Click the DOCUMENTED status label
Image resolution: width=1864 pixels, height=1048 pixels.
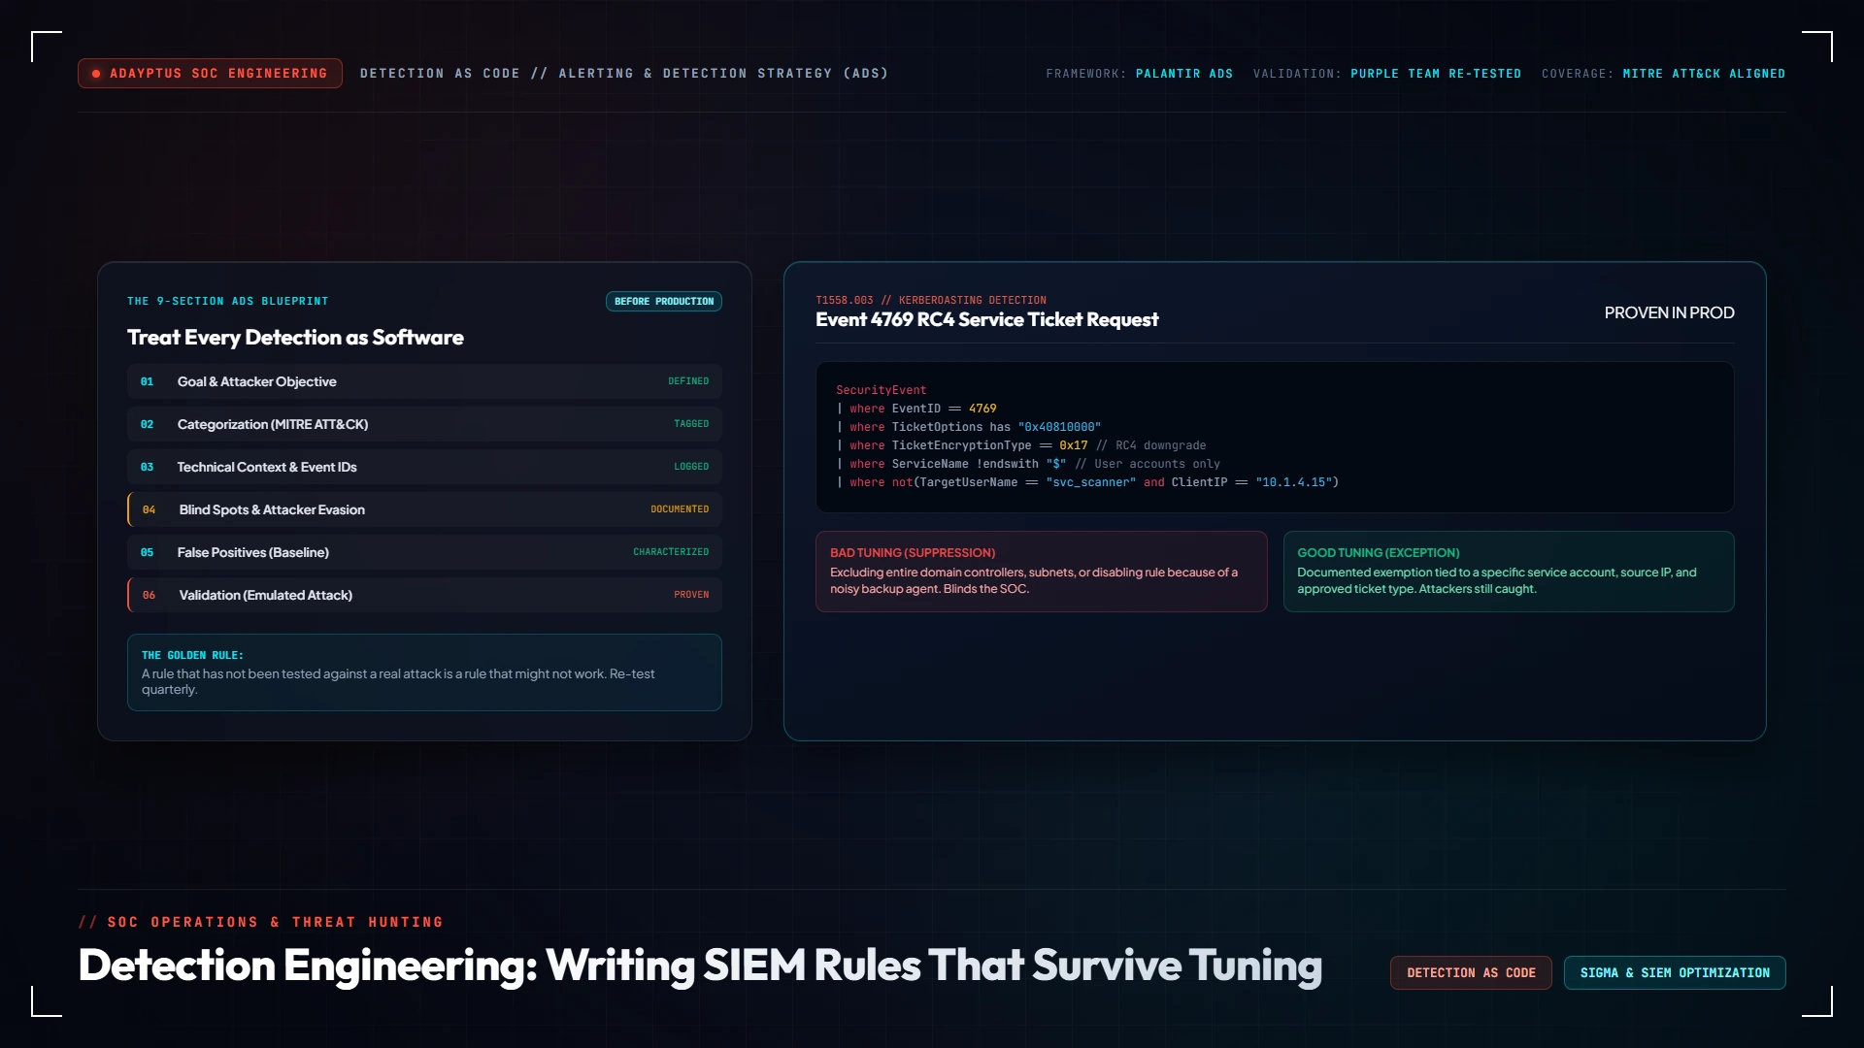tap(680, 509)
